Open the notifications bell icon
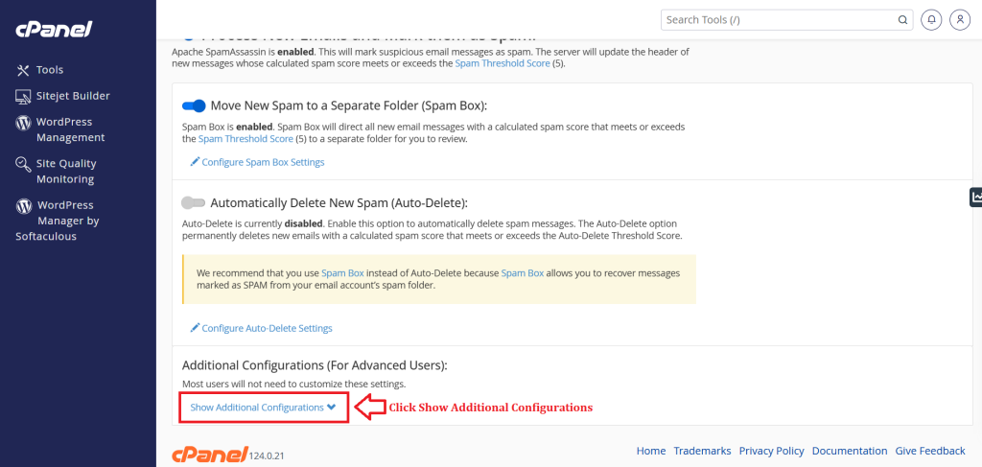Viewport: 982px width, 467px height. (932, 19)
